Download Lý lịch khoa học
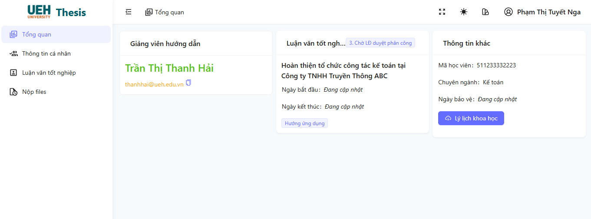Viewport: 591px width, 219px height. tap(471, 118)
